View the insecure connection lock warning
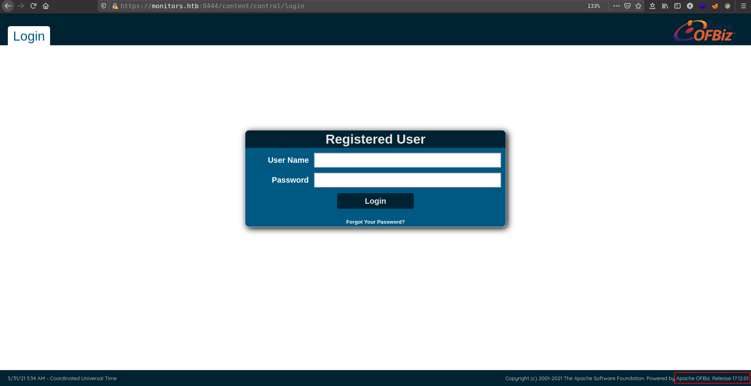This screenshot has height=386, width=751. click(115, 6)
